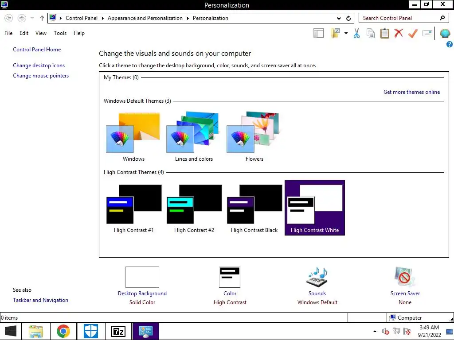The width and height of the screenshot is (454, 340).
Task: Click the Control Panel taskbar button
Action: [145, 331]
